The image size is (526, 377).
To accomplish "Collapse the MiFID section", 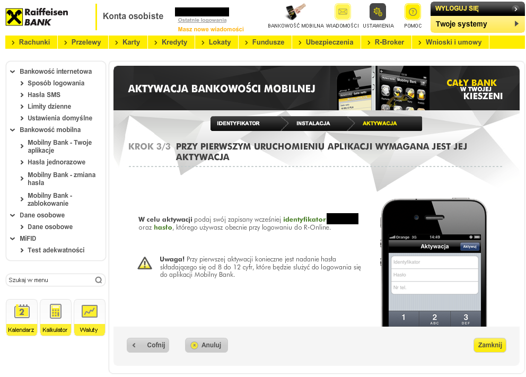I will click(x=13, y=239).
